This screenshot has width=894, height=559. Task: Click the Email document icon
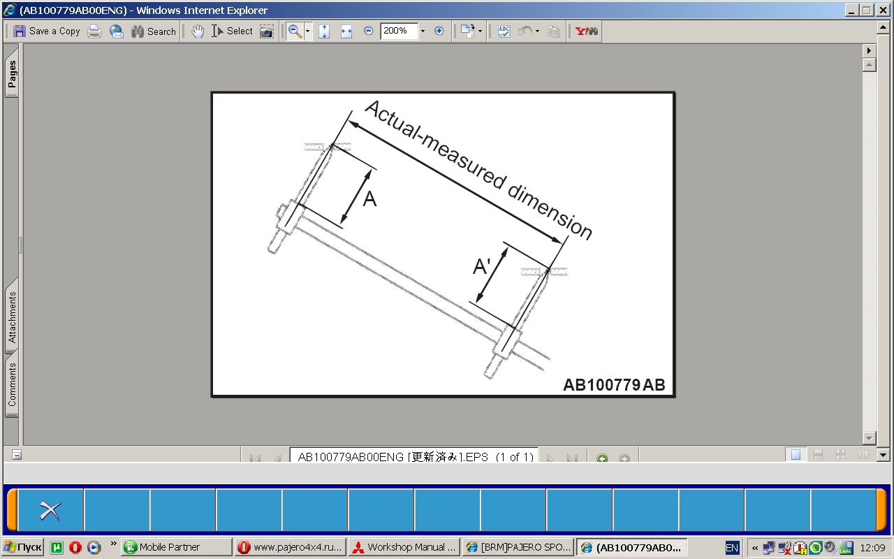(x=116, y=31)
